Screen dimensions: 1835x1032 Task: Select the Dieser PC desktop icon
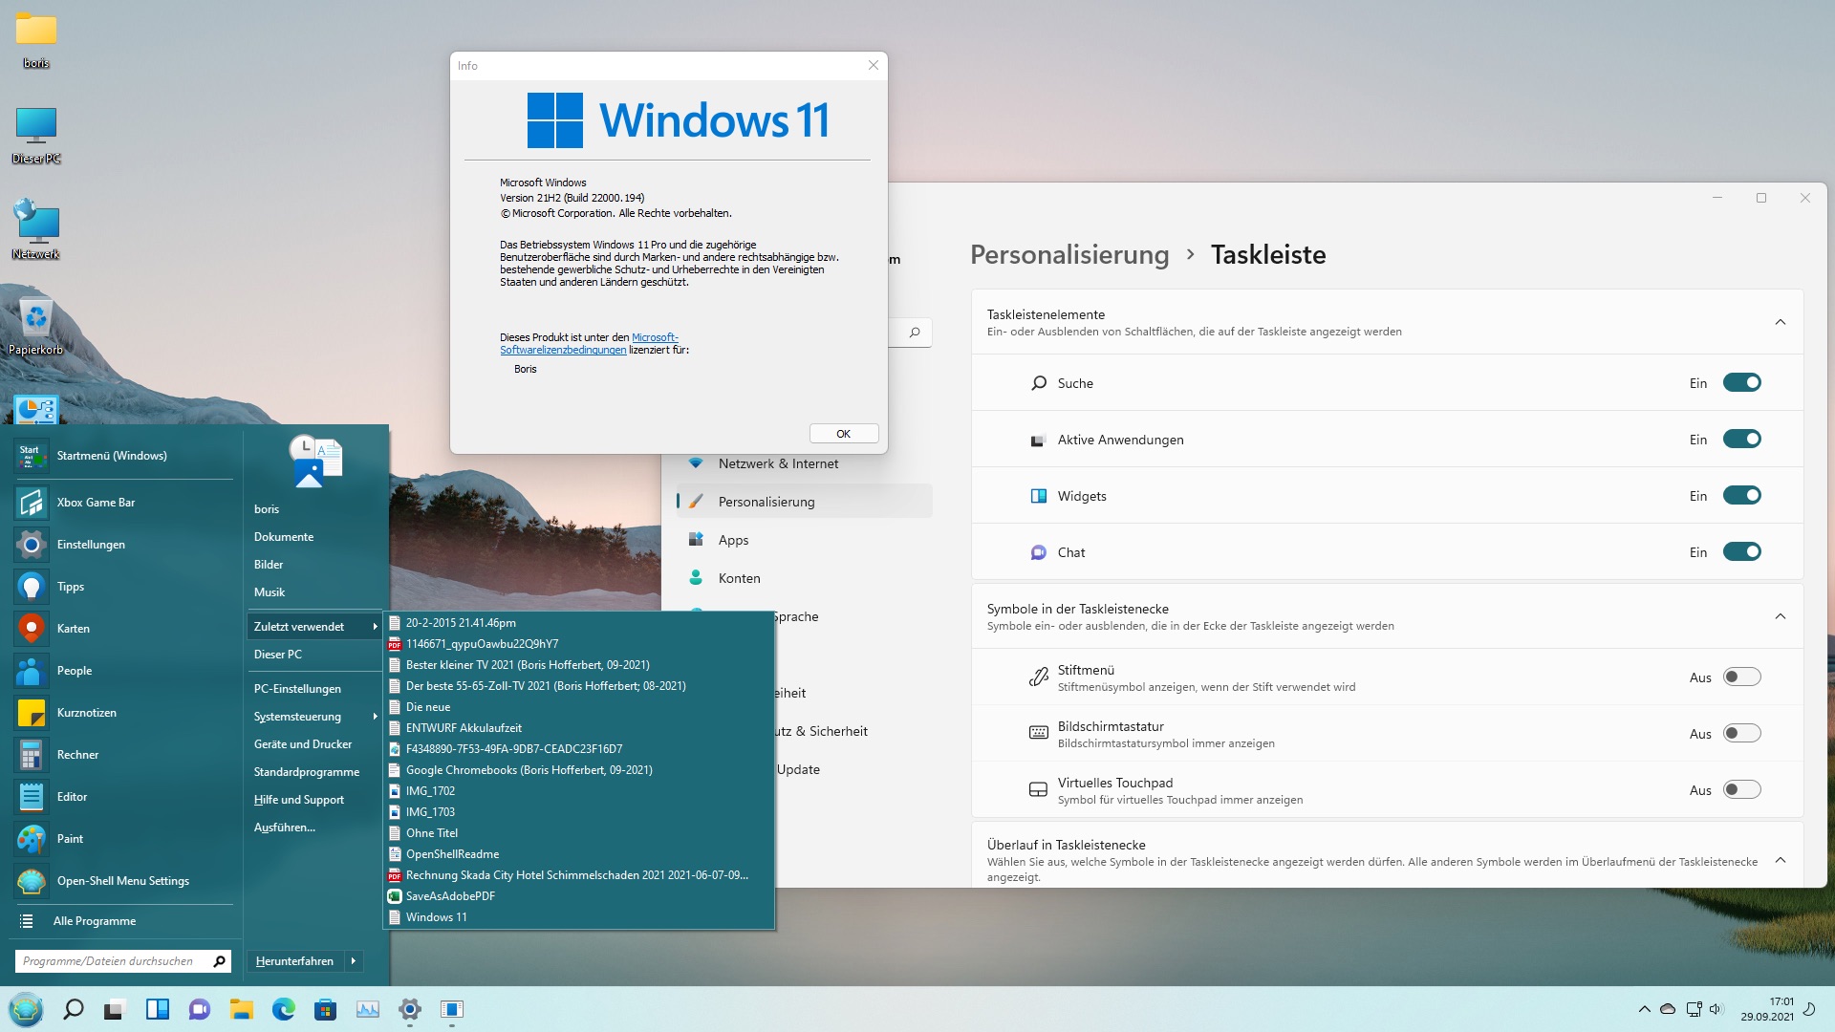click(x=35, y=135)
